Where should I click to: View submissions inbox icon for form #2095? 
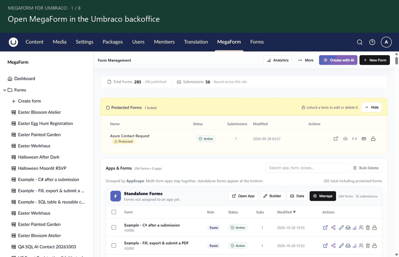pos(348,246)
